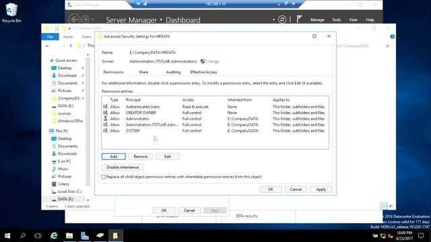The image size is (431, 242).
Task: Sort by Inherited from column header
Action: click(240, 100)
